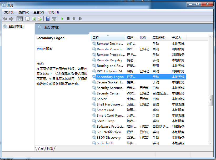Open the 文件(F) menu

pos(9,12)
